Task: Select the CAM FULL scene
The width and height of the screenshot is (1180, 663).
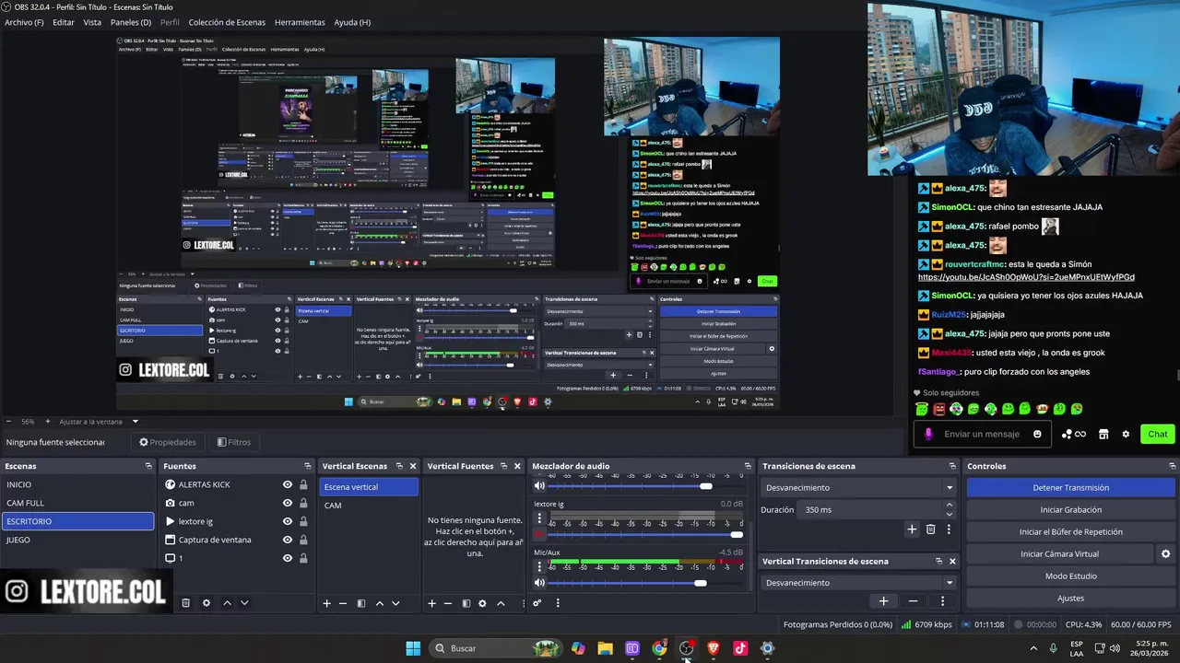Action: (x=77, y=503)
